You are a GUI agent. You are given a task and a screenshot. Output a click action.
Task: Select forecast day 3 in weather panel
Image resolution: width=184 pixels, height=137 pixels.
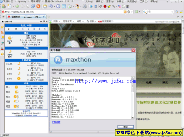[34, 29]
